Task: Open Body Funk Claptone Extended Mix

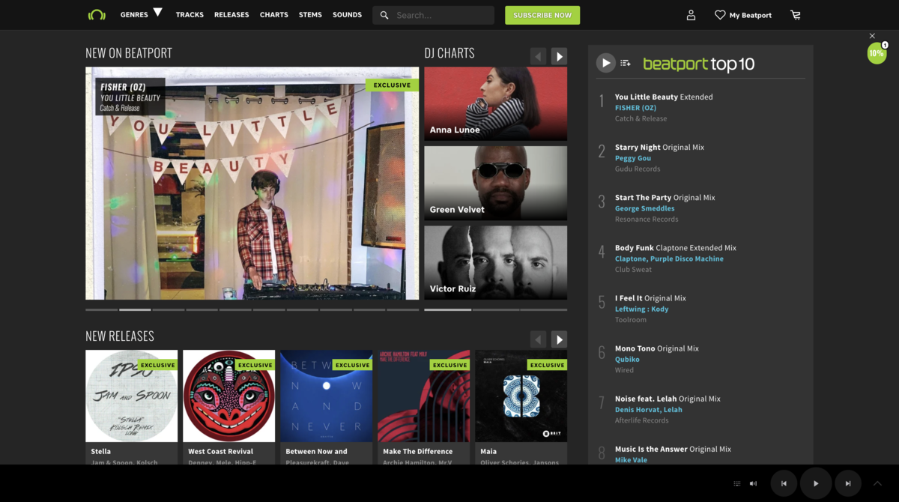Action: 676,247
